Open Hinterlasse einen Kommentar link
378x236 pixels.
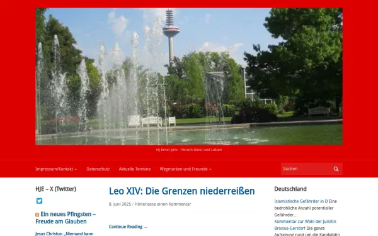tap(163, 204)
